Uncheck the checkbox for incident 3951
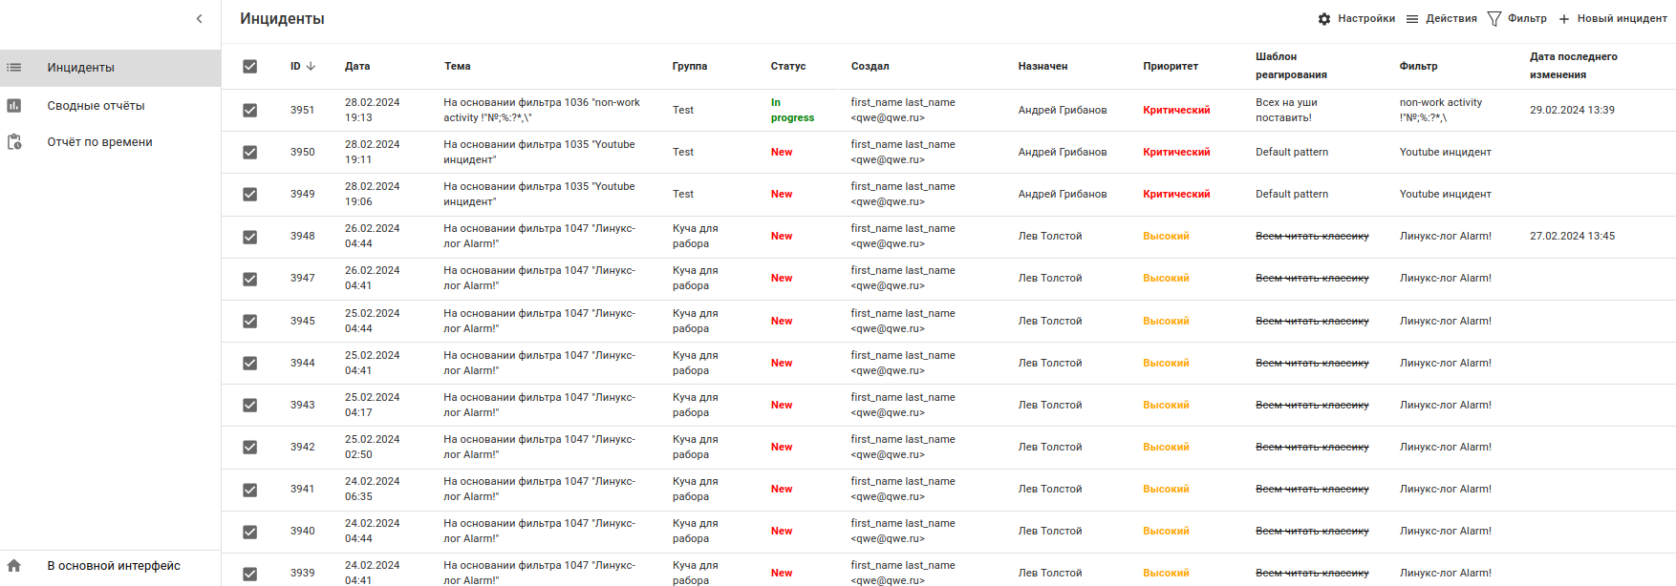Screen dimensions: 1676x586 pos(250,111)
